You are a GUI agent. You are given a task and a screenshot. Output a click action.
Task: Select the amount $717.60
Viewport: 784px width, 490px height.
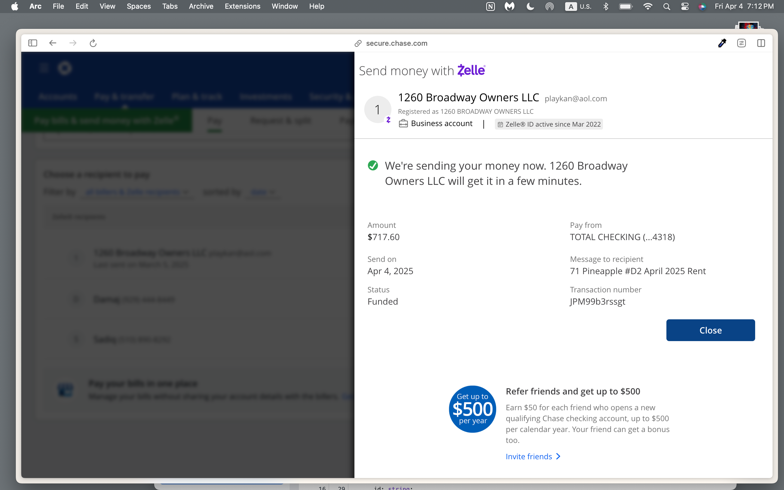point(384,237)
